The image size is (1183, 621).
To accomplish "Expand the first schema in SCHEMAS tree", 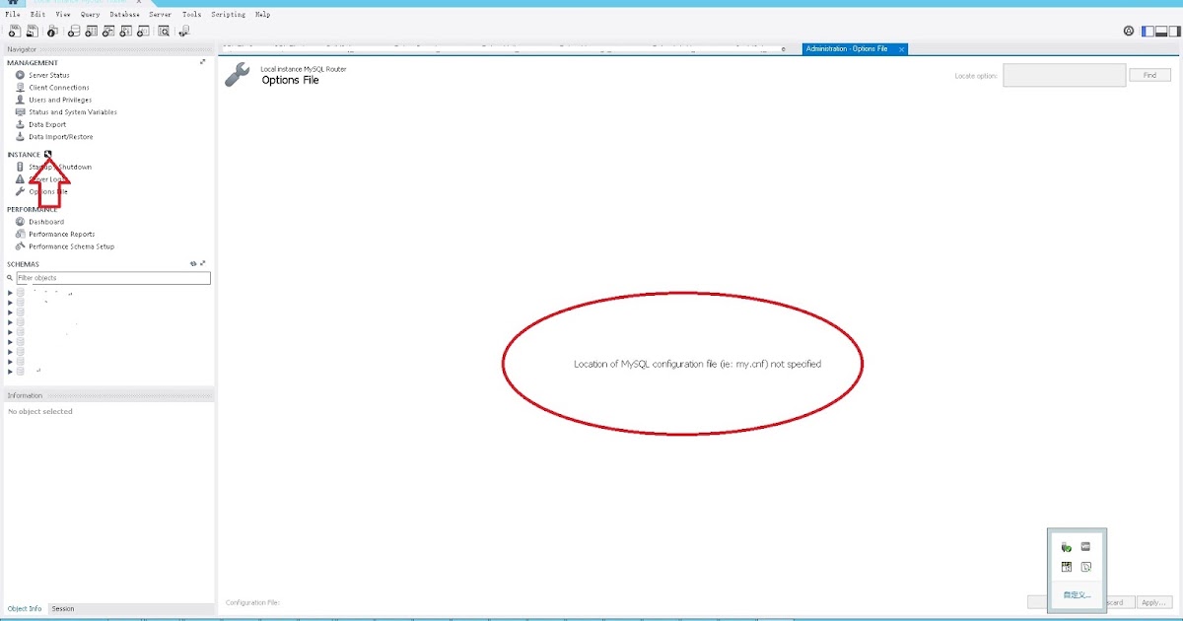I will tap(9, 292).
